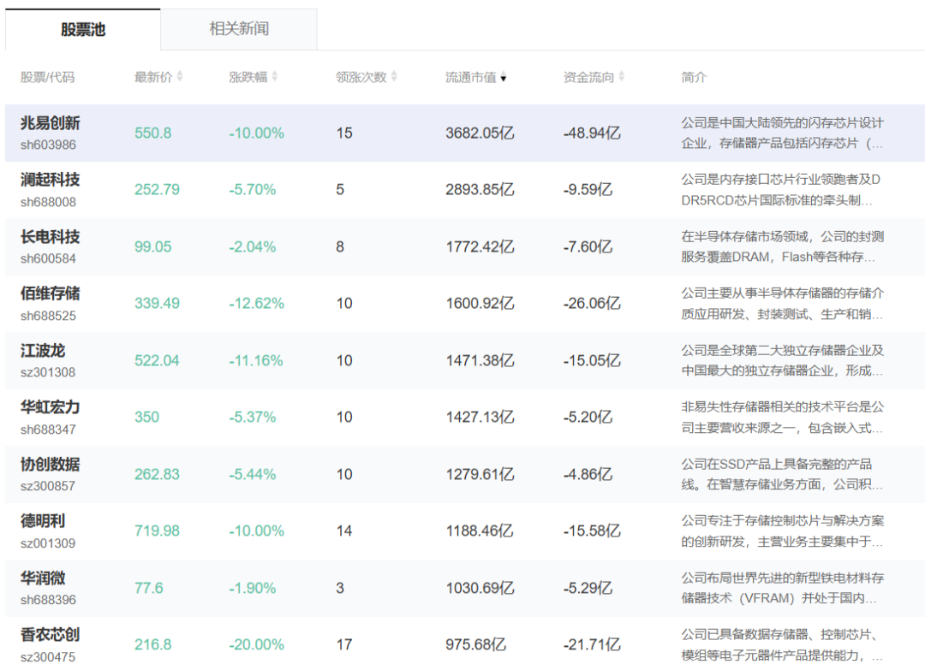Click the 德明利 stock name
The width and height of the screenshot is (925, 670).
tap(43, 521)
